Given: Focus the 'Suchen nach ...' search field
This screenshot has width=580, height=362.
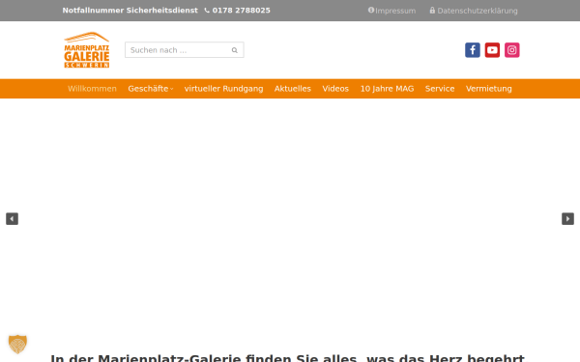Looking at the screenshot, I should pyautogui.click(x=185, y=50).
